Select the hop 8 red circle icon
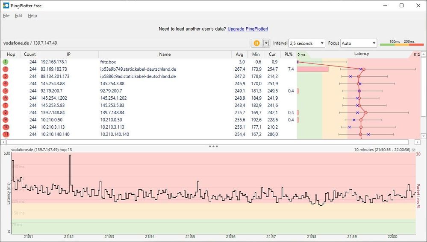Viewport: 427px width, 242px height. coord(6,112)
